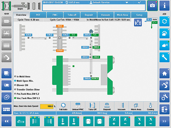Open the wrench maintenance icon
Screen dimensions: 171x128
click(x=165, y=57)
